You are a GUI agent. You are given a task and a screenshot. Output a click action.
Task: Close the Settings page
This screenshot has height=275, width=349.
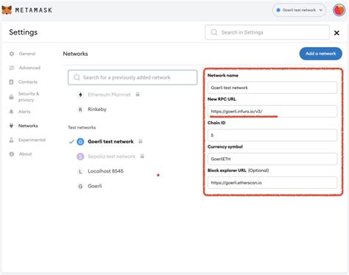336,32
